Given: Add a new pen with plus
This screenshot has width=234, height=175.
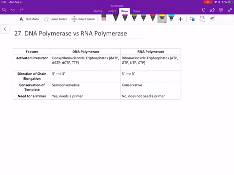Looking at the screenshot, I should coord(180,19).
